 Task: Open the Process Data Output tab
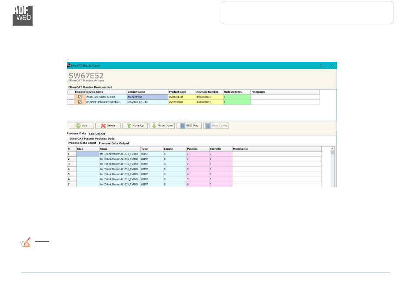114,143
